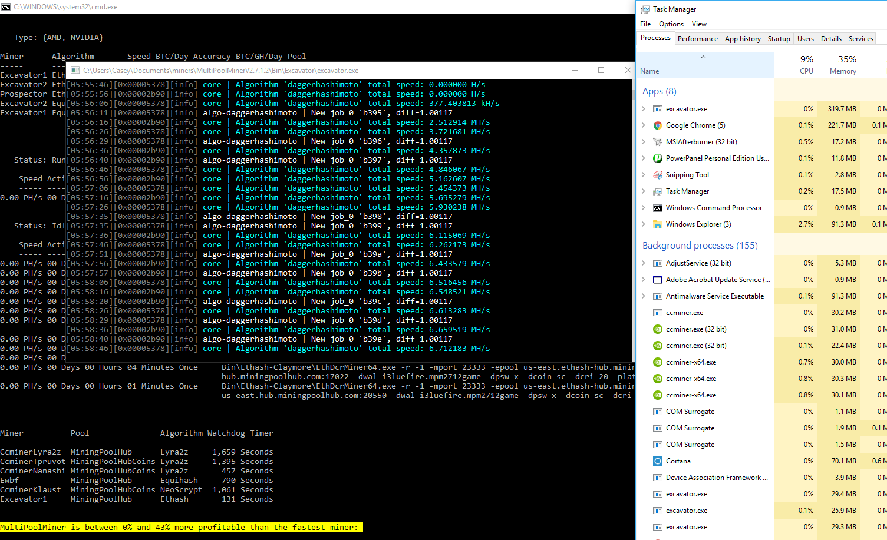Open the Options menu
This screenshot has height=540, width=887.
pos(671,24)
